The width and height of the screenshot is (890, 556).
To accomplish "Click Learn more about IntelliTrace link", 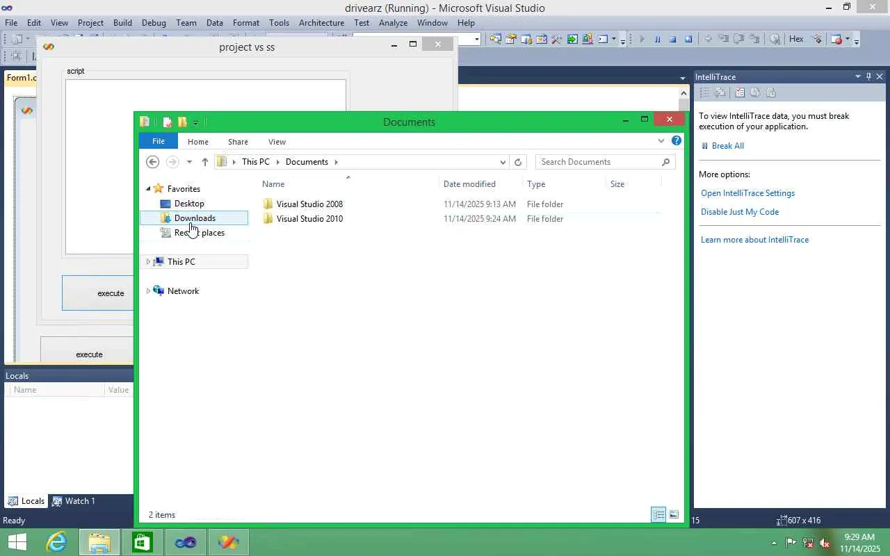I will (754, 240).
